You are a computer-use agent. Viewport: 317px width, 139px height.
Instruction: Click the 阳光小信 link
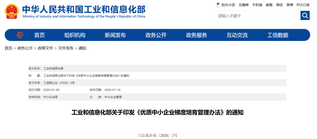point(228,5)
